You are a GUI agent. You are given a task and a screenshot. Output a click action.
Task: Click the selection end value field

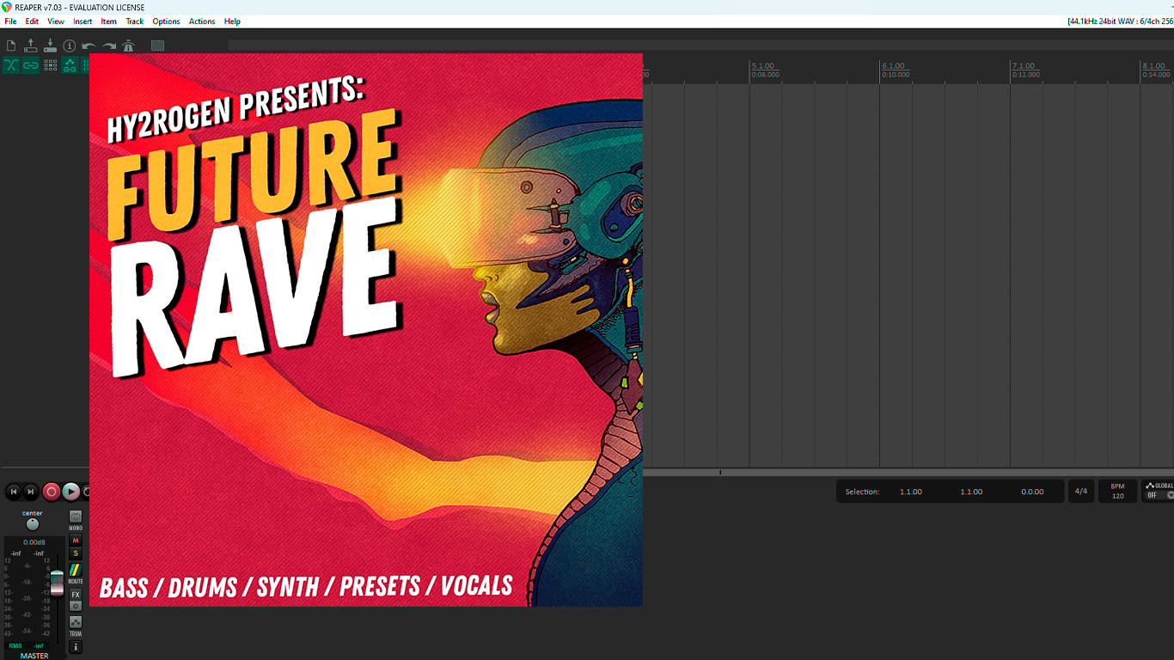(971, 492)
